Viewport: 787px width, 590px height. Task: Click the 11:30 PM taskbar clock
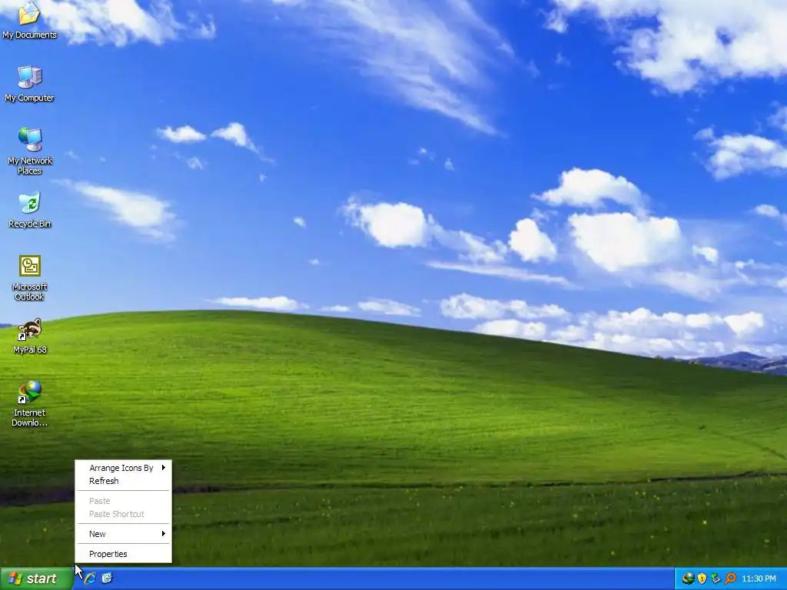[x=759, y=579]
